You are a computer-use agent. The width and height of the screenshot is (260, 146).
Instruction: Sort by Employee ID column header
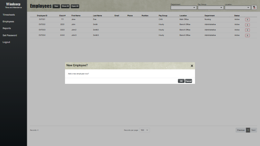42,16
